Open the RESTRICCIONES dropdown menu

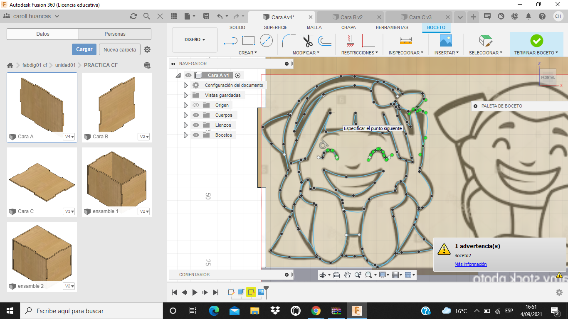pos(360,53)
